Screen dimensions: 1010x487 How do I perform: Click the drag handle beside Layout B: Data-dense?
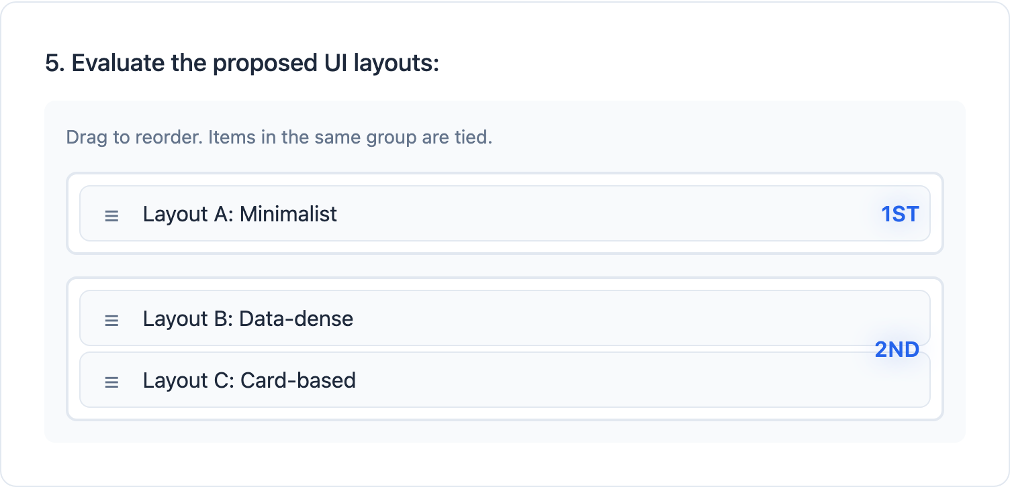[111, 320]
